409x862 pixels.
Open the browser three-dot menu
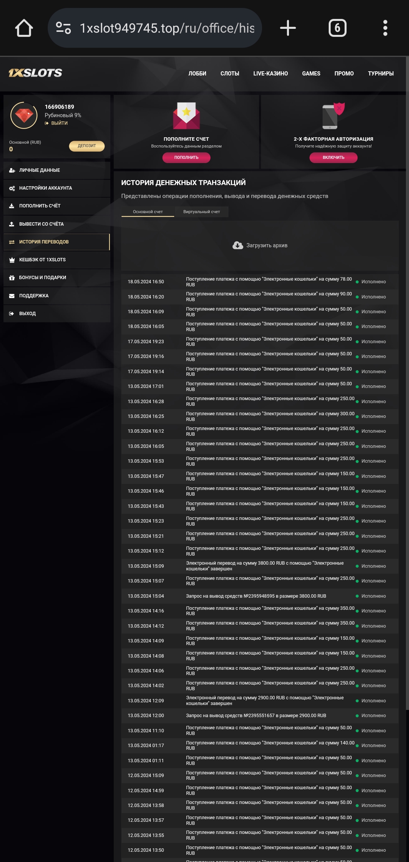tap(385, 28)
